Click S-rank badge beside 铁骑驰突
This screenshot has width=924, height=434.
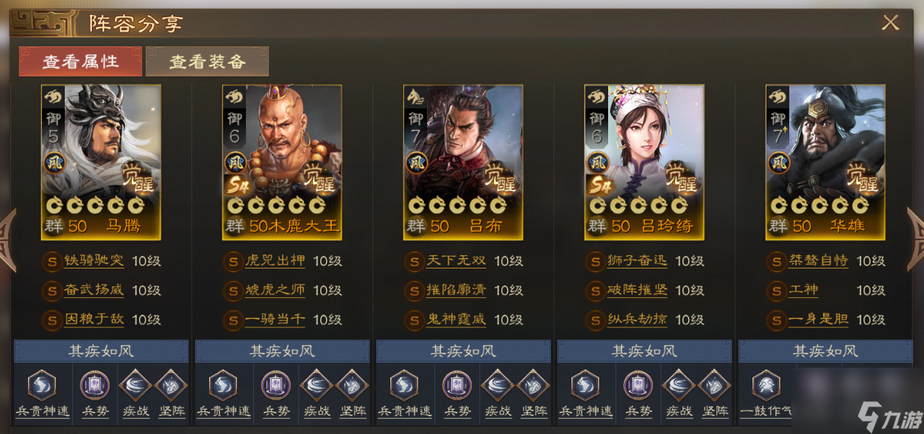[x=52, y=261]
